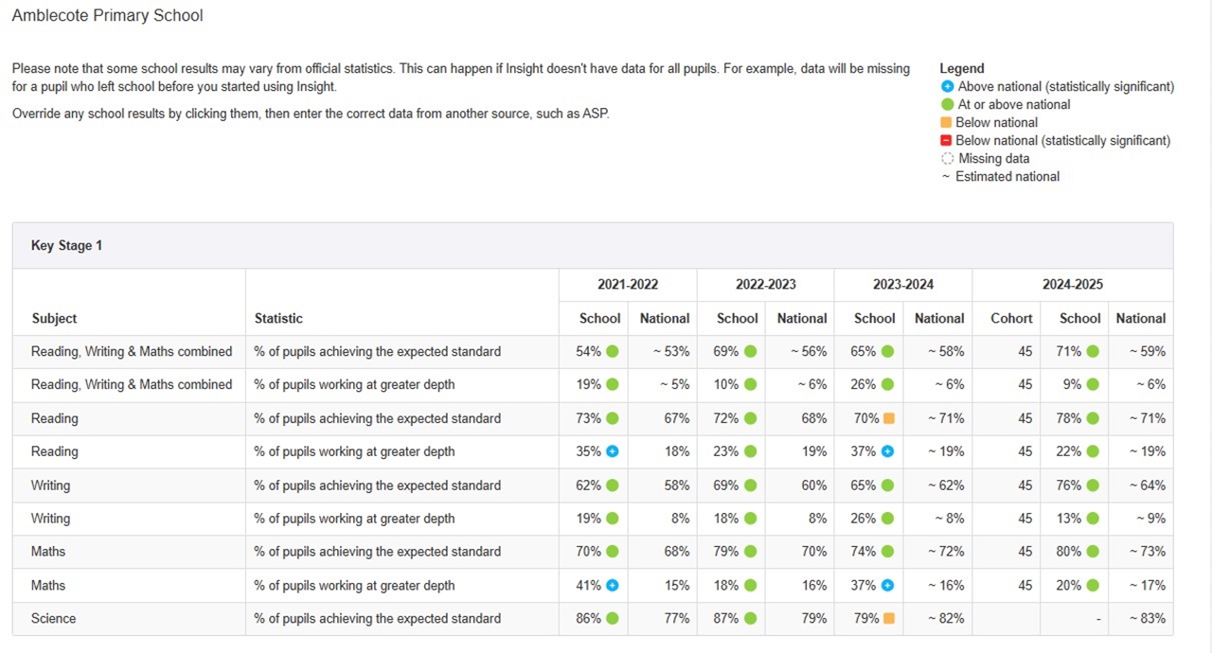Click the Subject column header

tap(54, 319)
